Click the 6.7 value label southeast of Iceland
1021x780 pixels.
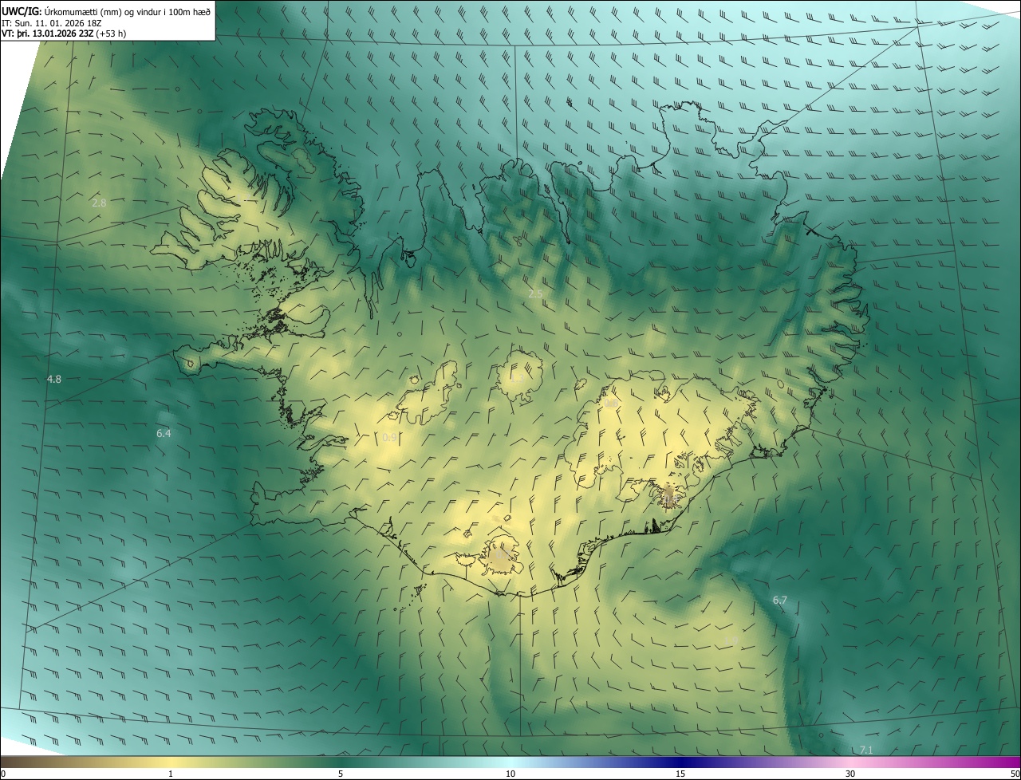[780, 600]
